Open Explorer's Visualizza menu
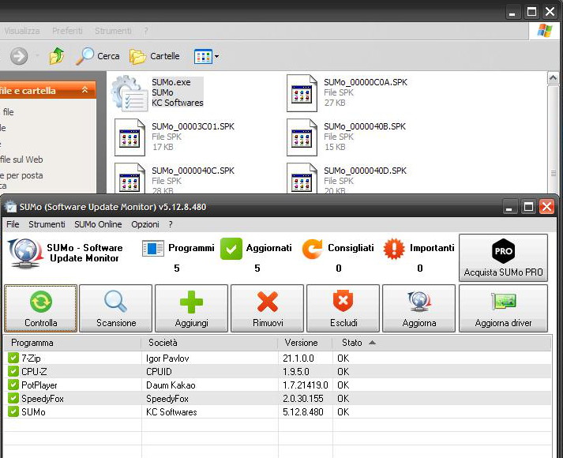The height and width of the screenshot is (458, 563). tap(21, 31)
